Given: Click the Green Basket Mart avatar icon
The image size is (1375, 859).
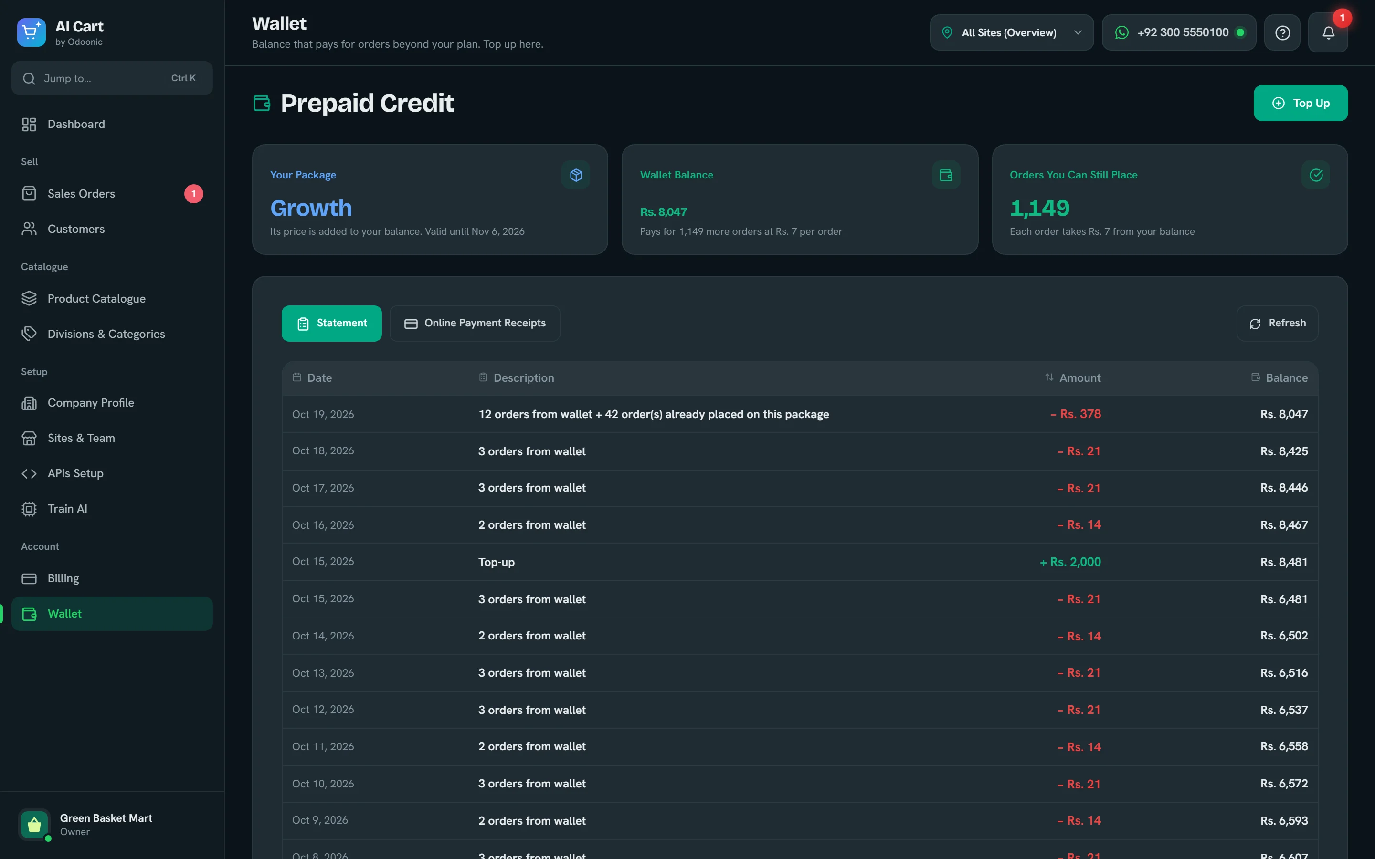Looking at the screenshot, I should pyautogui.click(x=34, y=824).
